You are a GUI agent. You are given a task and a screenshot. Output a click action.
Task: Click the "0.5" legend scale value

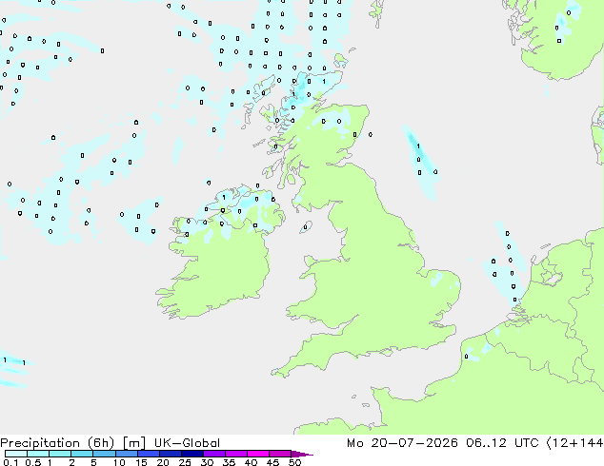click(33, 462)
